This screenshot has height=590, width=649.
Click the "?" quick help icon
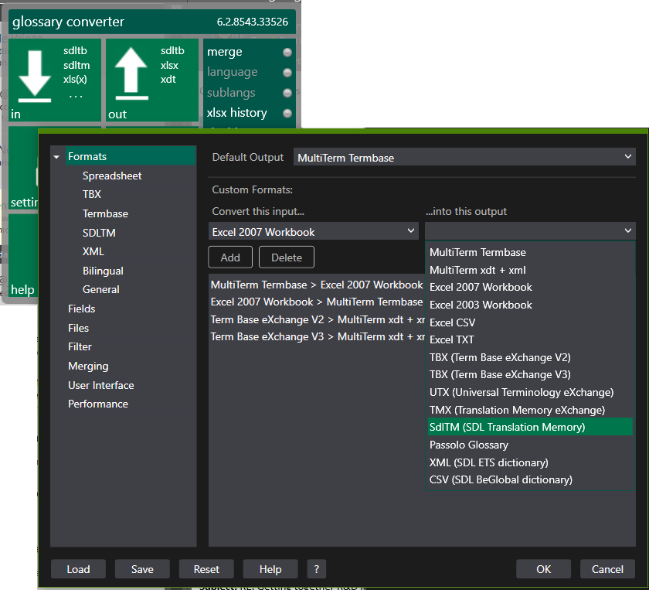pyautogui.click(x=316, y=568)
